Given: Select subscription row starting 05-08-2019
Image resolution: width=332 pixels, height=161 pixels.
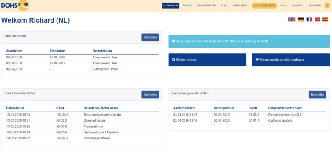Looking at the screenshot, I should tap(82, 58).
